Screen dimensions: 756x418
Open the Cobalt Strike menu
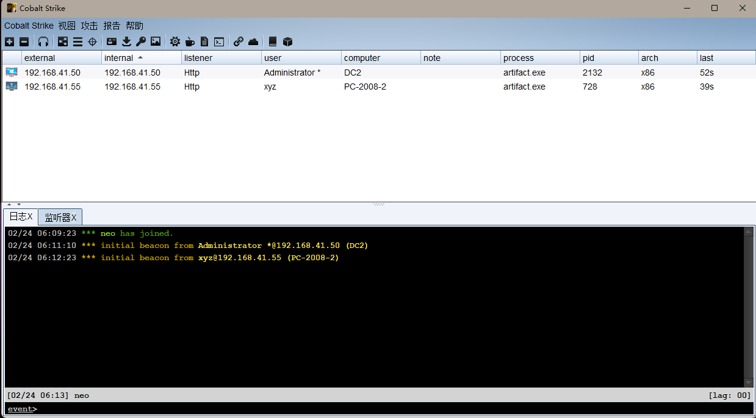click(x=29, y=26)
